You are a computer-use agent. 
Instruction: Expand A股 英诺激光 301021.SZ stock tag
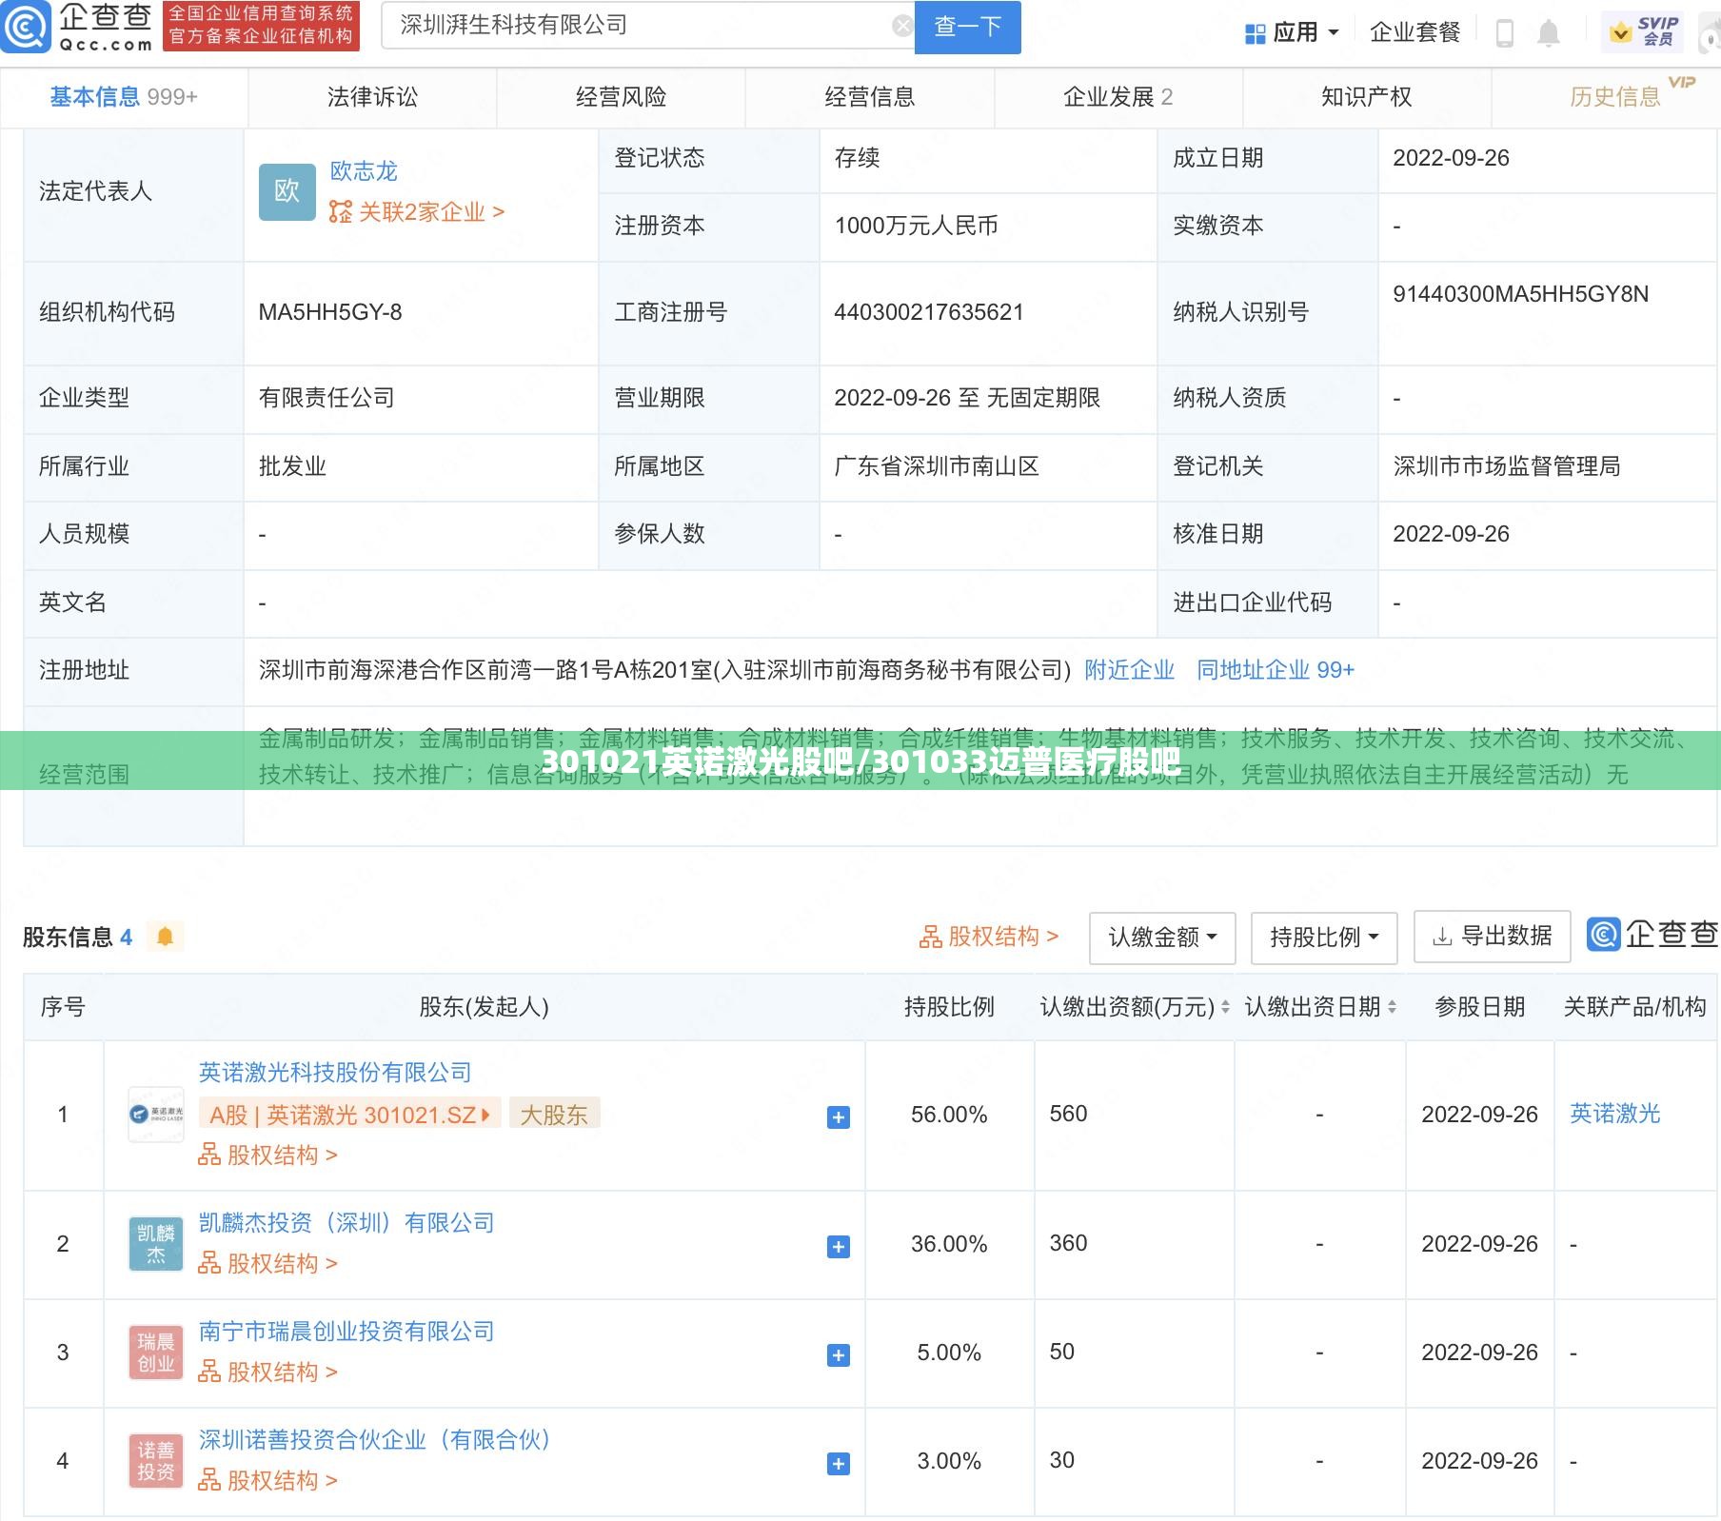coord(348,1115)
